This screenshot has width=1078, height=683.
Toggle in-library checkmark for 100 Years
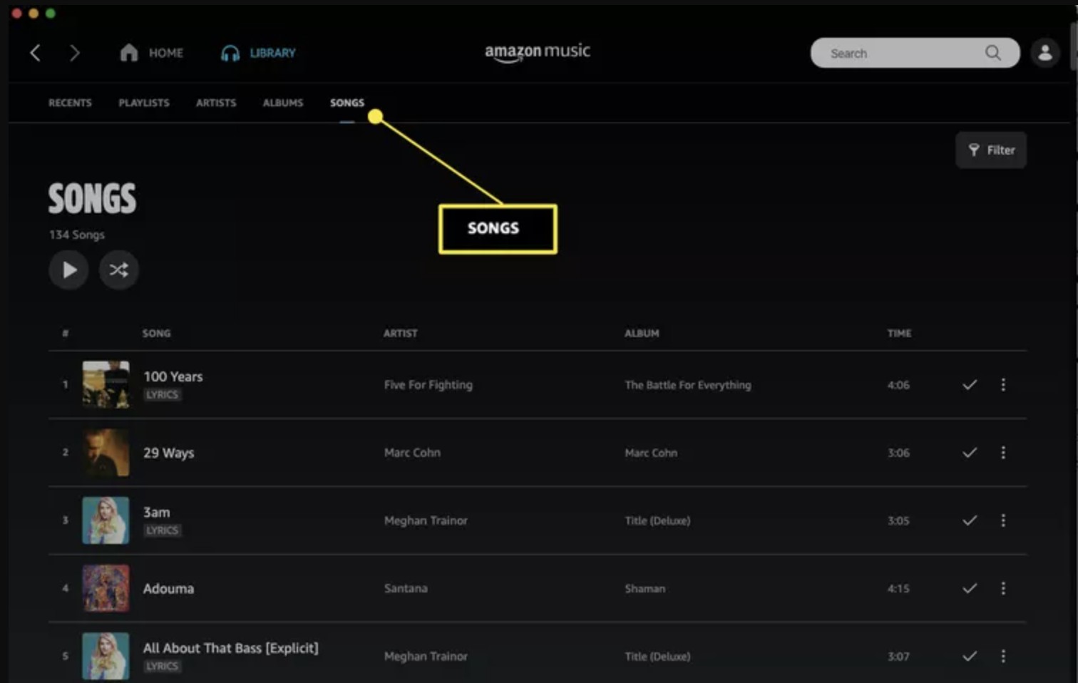pos(970,384)
